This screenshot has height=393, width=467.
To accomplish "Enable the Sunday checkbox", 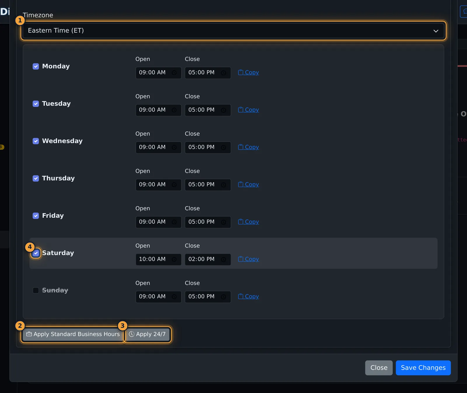I will click(x=36, y=290).
